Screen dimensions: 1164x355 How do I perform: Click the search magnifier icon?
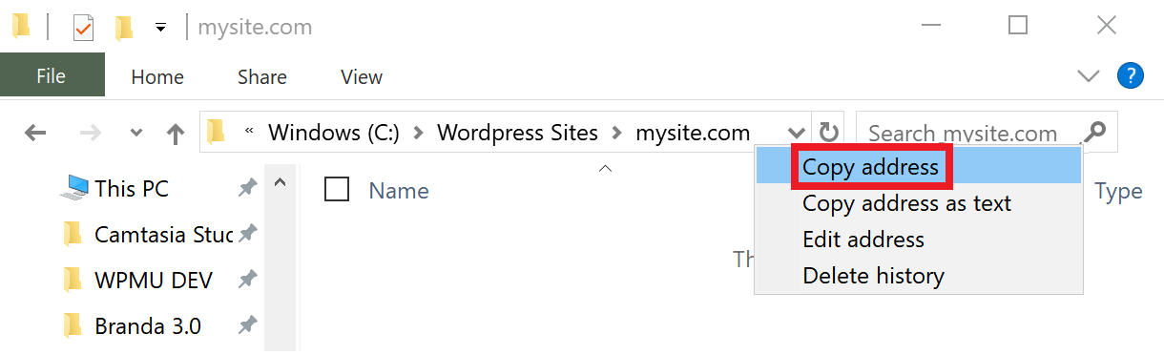[x=1097, y=132]
